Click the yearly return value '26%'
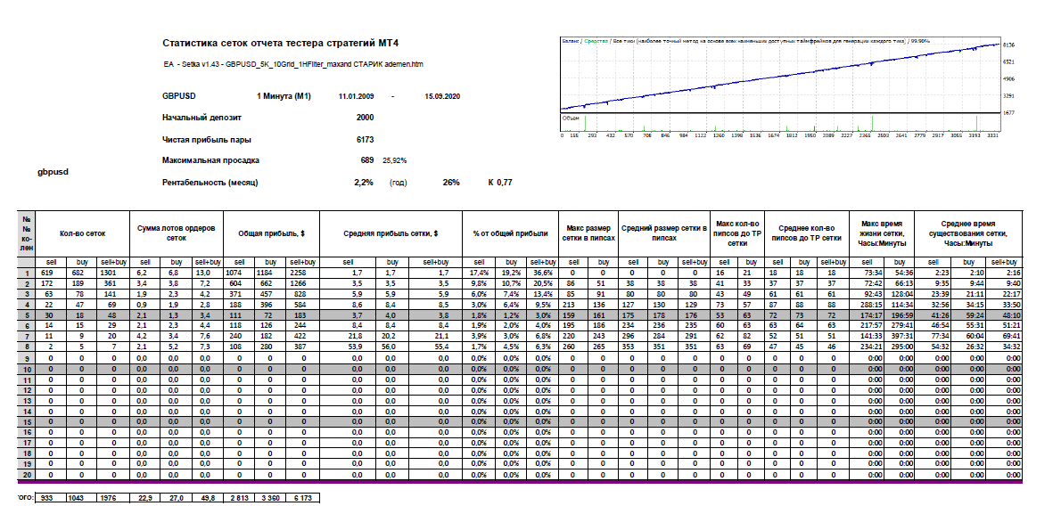1061x506 pixels. click(x=451, y=183)
